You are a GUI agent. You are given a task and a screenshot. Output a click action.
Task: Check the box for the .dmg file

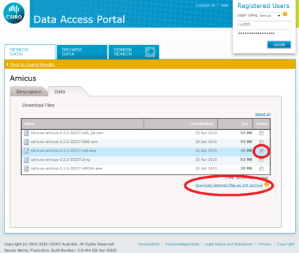click(x=261, y=160)
